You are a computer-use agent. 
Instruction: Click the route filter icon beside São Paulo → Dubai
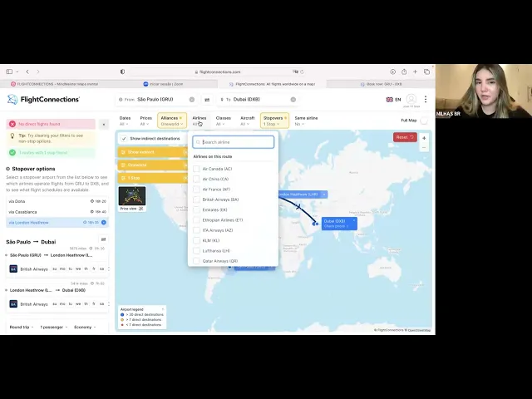coord(103,239)
